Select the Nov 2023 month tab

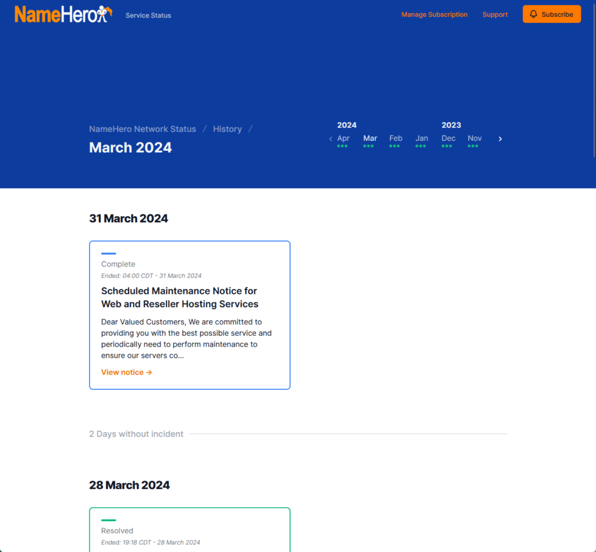[474, 140]
